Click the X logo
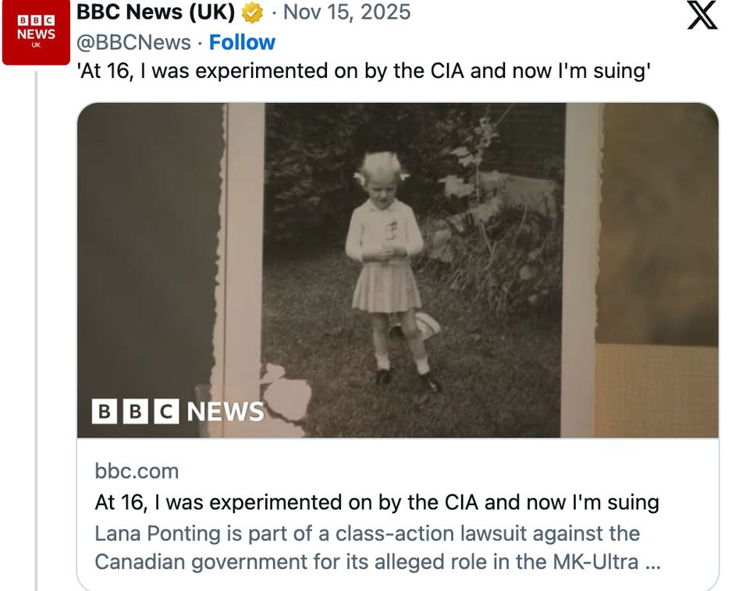This screenshot has height=591, width=732. point(702,16)
